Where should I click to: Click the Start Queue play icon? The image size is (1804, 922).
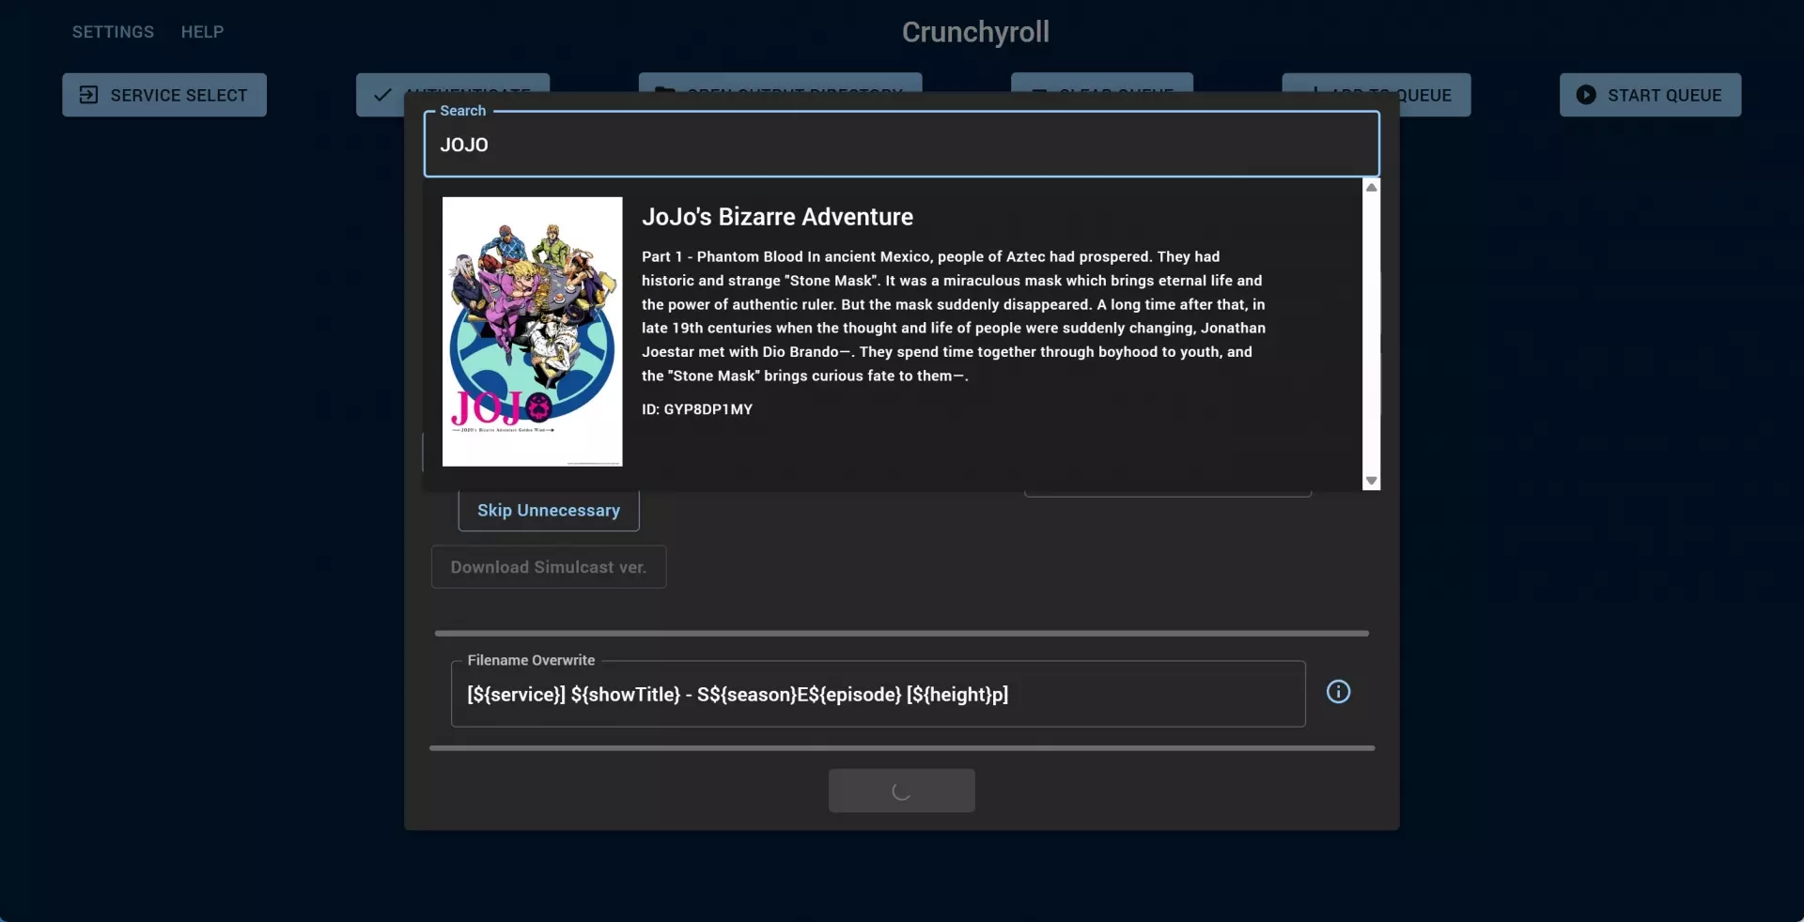[x=1586, y=95]
